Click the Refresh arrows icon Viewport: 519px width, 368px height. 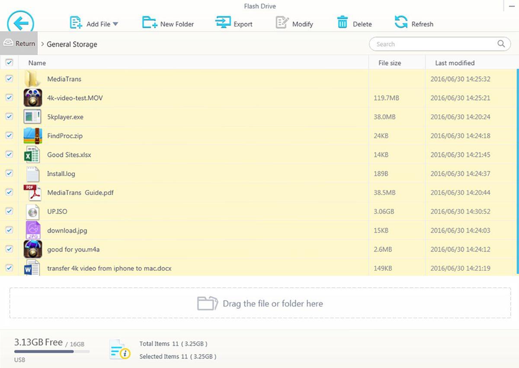401,22
